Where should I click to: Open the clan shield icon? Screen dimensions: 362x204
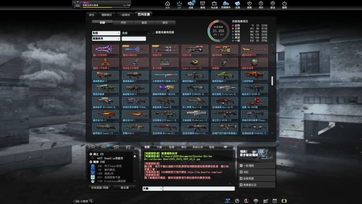click(x=250, y=4)
